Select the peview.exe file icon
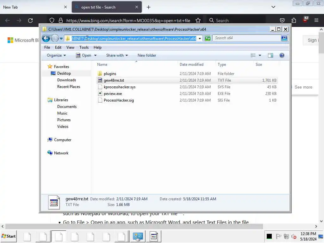This screenshot has width=324, height=243. pyautogui.click(x=100, y=94)
